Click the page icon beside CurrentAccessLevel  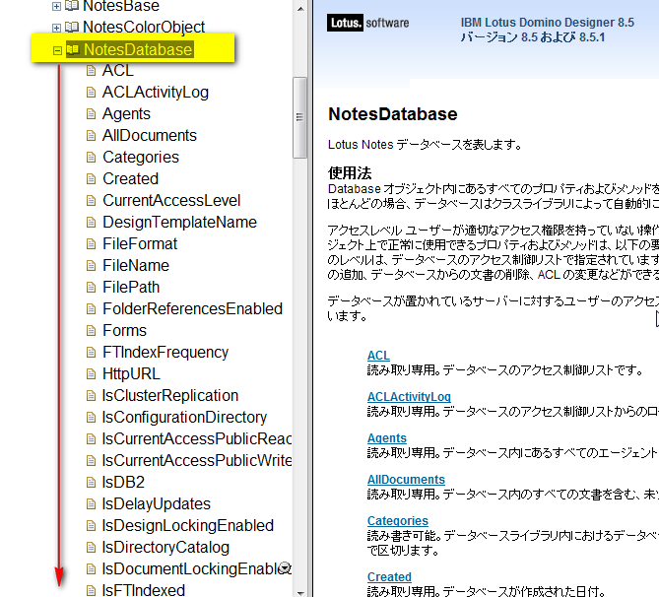click(91, 201)
